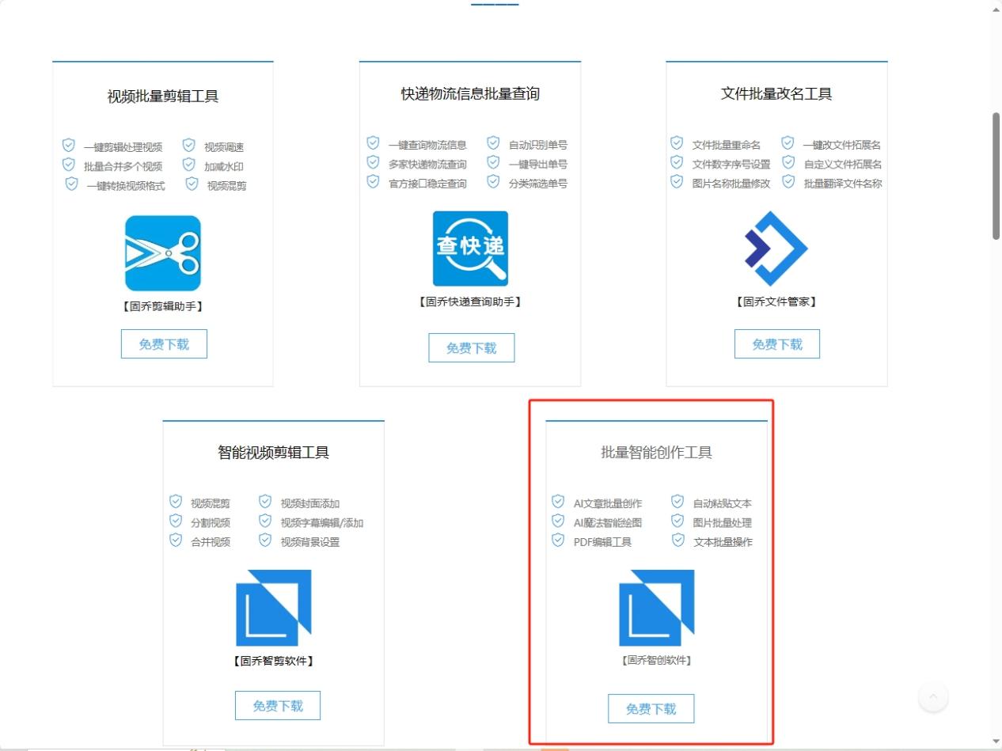
Task: Click the 查快递 magnifier app icon
Action: point(470,248)
